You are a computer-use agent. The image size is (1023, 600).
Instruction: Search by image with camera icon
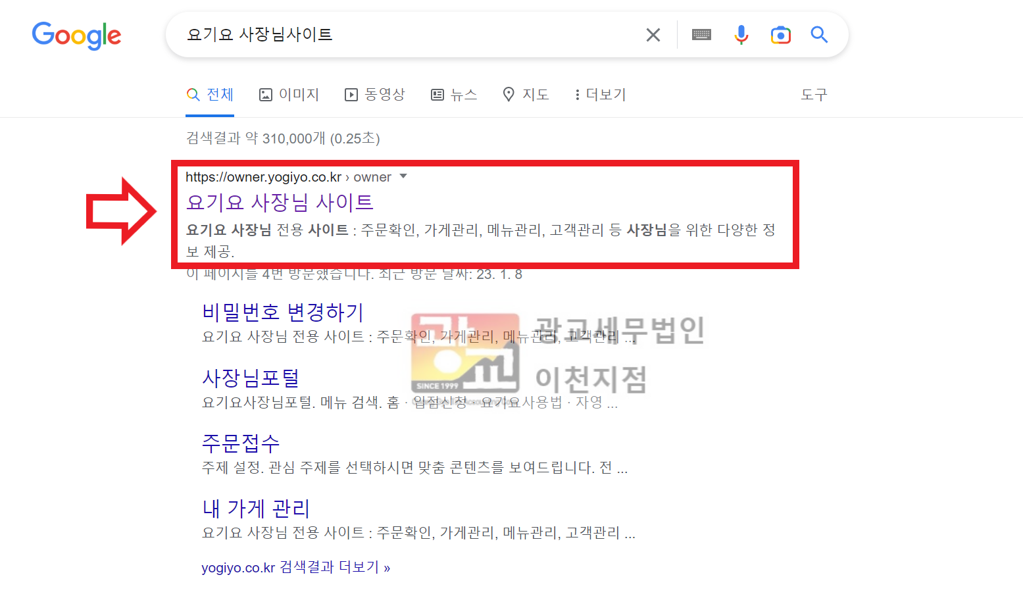coord(780,35)
